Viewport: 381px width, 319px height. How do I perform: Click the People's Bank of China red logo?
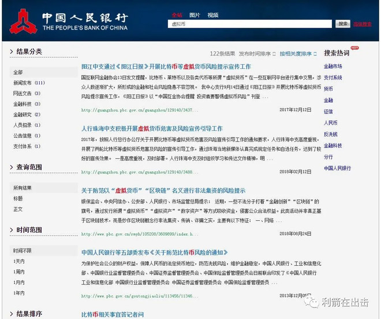[x=23, y=21]
